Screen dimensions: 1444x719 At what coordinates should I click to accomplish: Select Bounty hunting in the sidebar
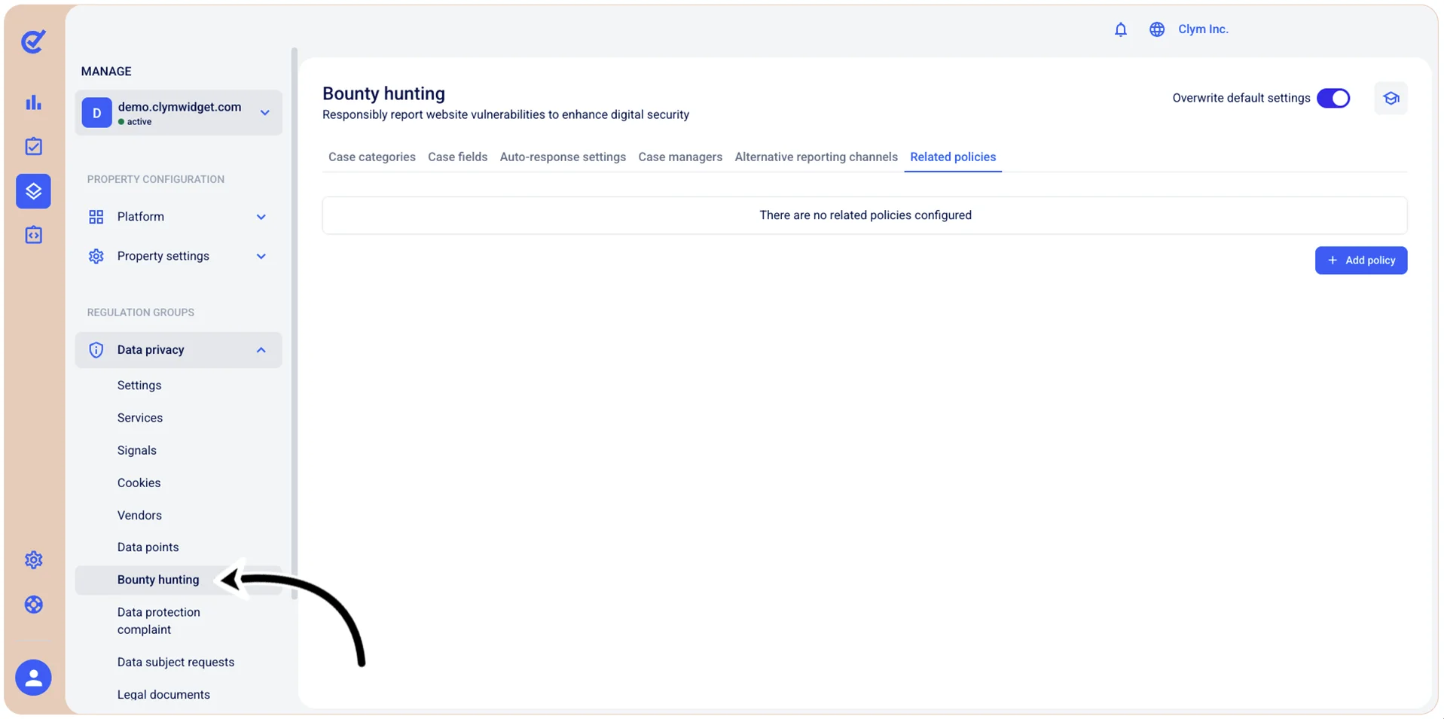click(179, 580)
